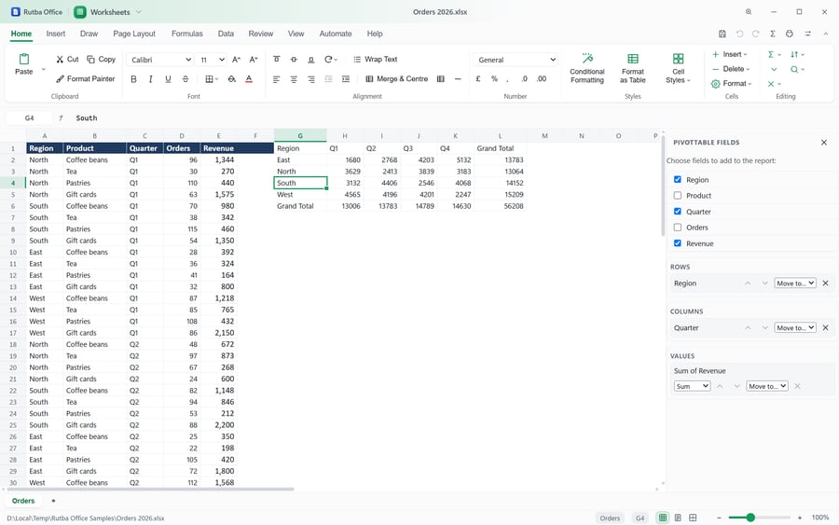Viewport: 839px width, 525px height.
Task: Click the Delete cells button
Action: pyautogui.click(x=731, y=69)
